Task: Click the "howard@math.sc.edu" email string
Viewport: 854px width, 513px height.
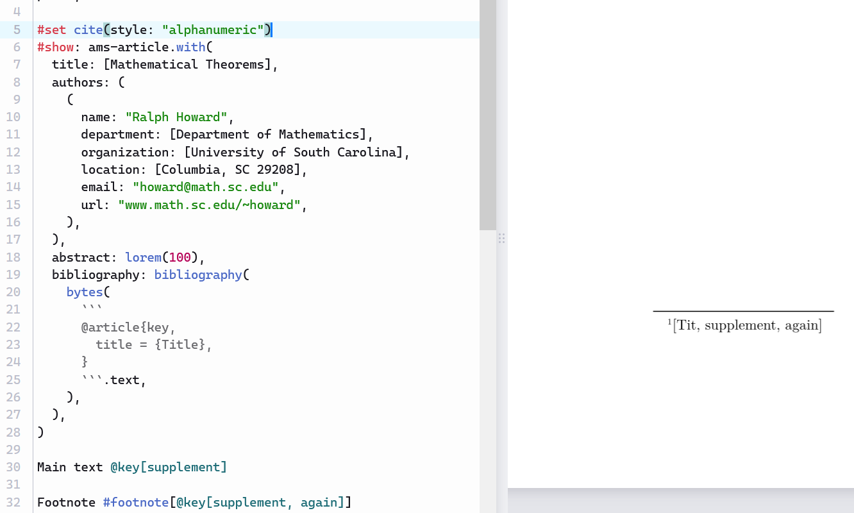Action: point(206,187)
